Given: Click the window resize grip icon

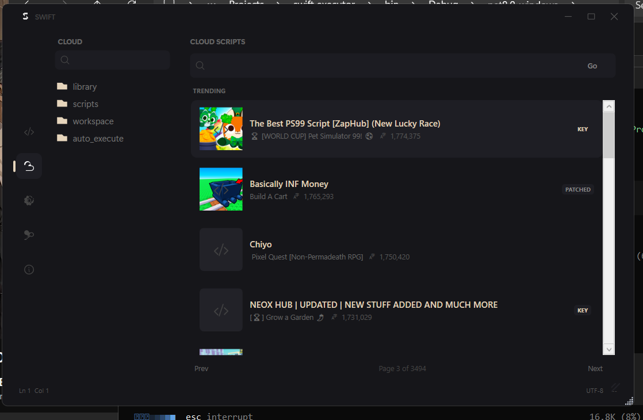Looking at the screenshot, I should tap(629, 400).
